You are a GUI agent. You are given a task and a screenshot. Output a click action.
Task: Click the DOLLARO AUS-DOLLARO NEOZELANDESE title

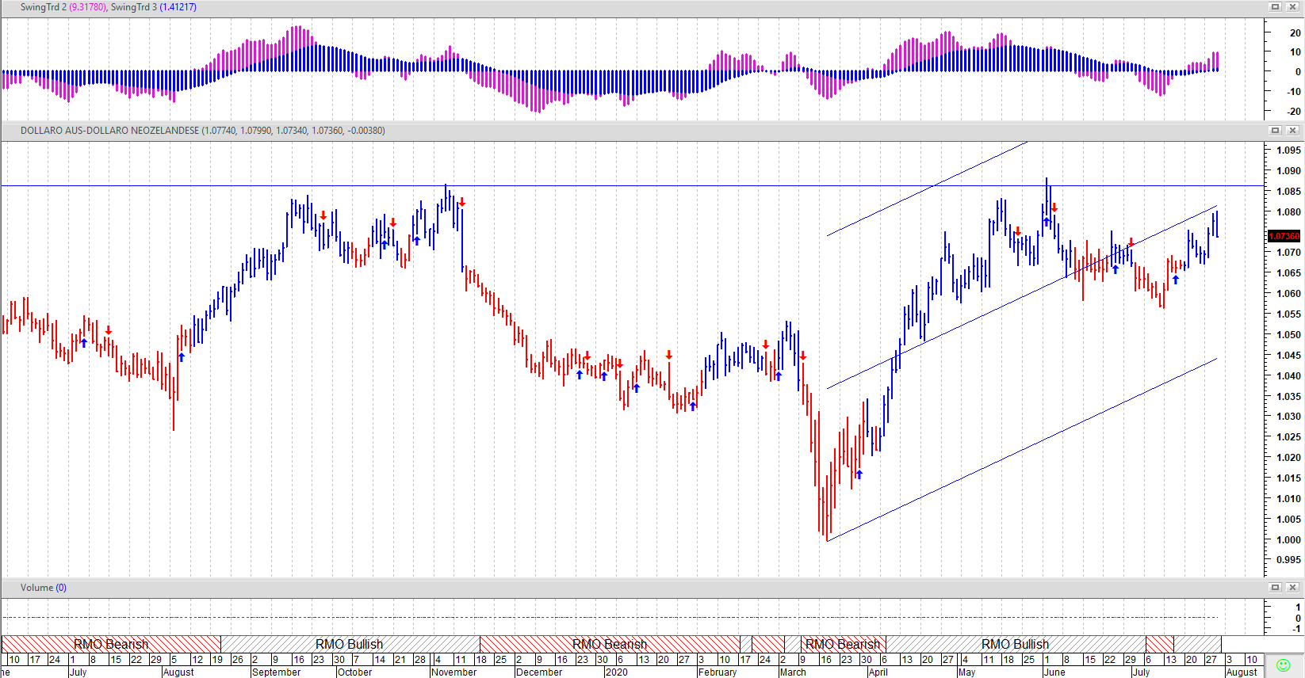click(109, 131)
